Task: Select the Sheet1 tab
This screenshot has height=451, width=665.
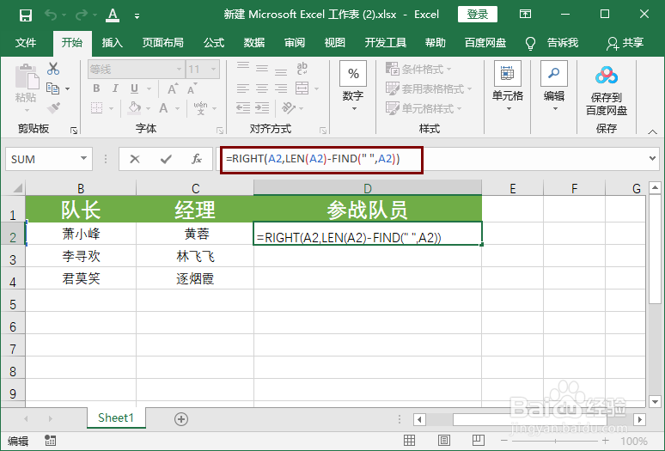Action: point(116,418)
